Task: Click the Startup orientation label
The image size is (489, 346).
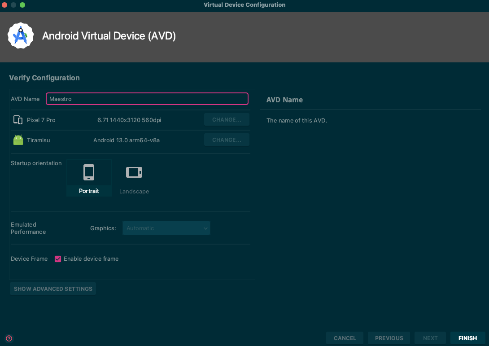Action: click(36, 163)
